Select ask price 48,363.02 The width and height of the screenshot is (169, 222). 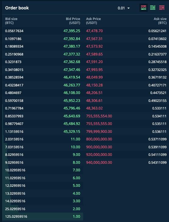(94, 108)
